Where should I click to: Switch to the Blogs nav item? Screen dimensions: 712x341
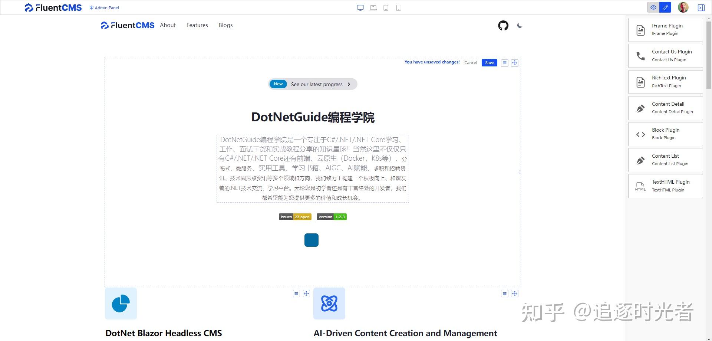pos(225,25)
